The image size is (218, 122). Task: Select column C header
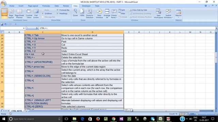(x=43, y=32)
